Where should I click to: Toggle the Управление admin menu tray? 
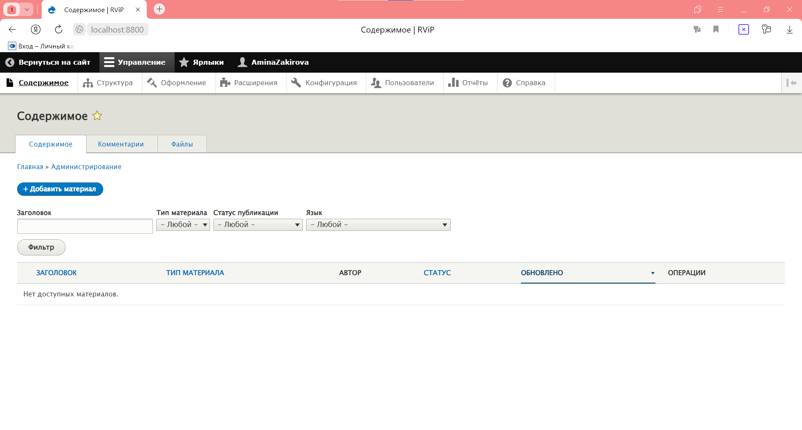tap(135, 62)
